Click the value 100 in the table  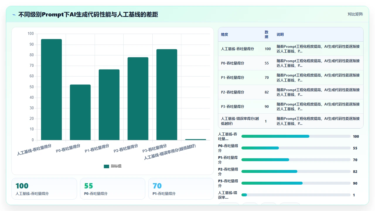coord(268,49)
